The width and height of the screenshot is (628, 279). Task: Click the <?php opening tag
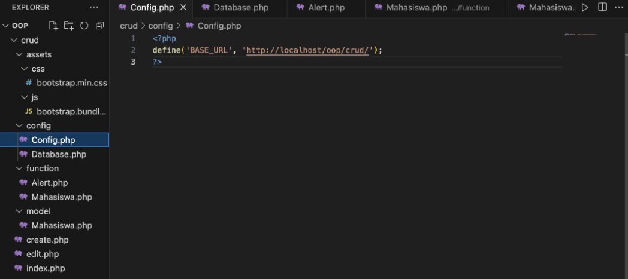[x=164, y=39]
